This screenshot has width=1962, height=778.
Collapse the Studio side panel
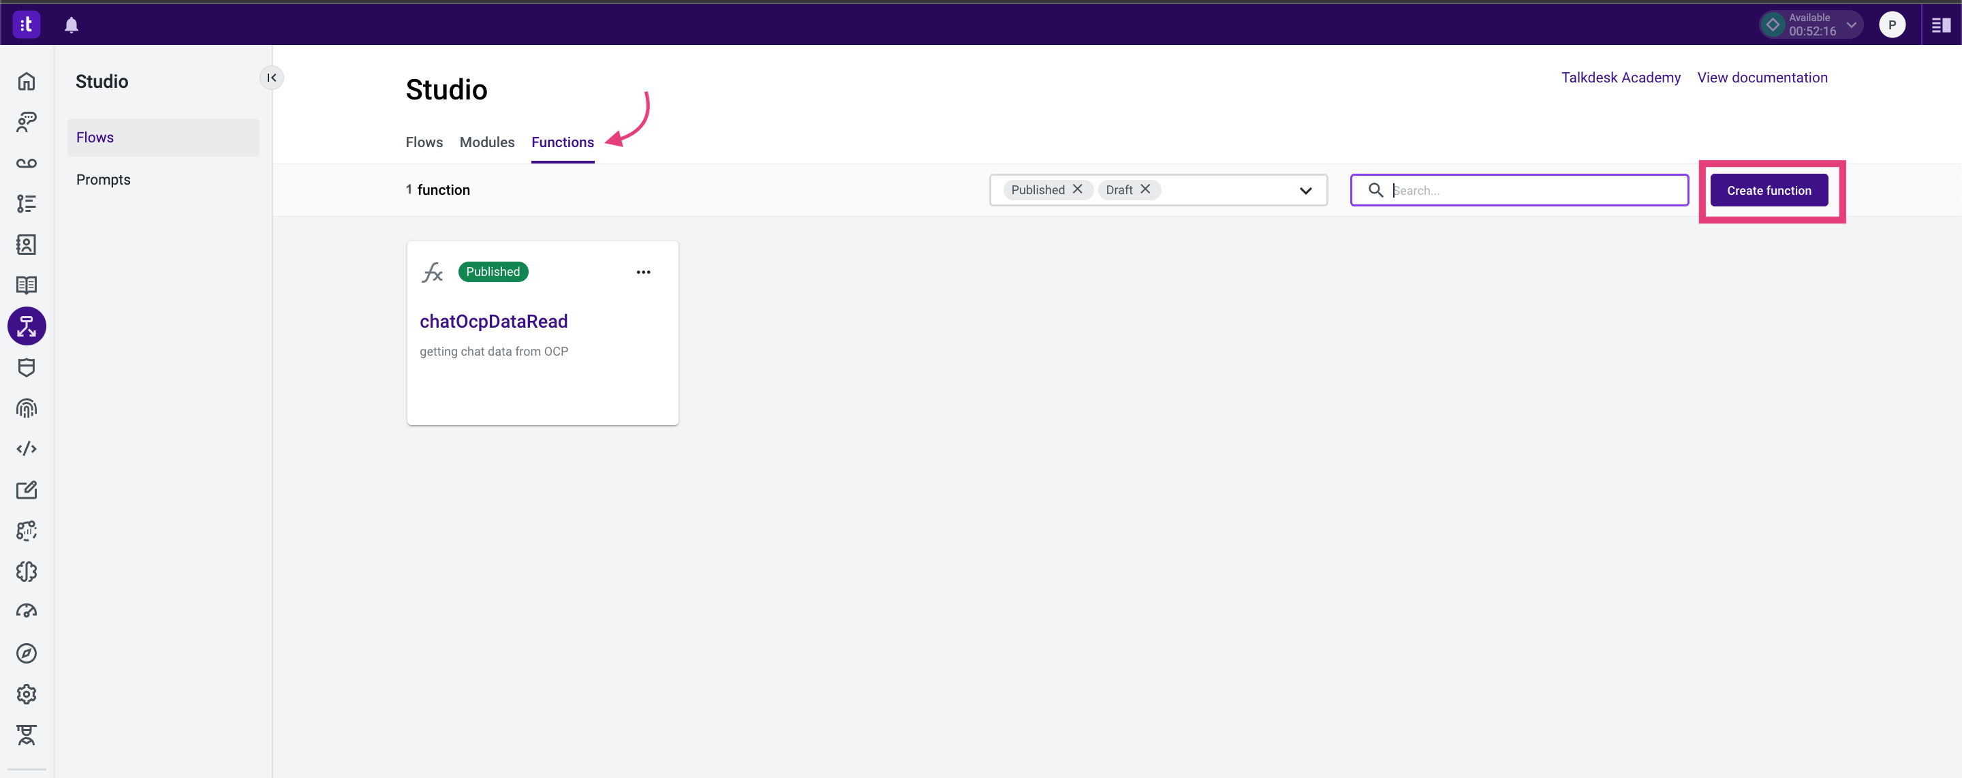coord(271,77)
